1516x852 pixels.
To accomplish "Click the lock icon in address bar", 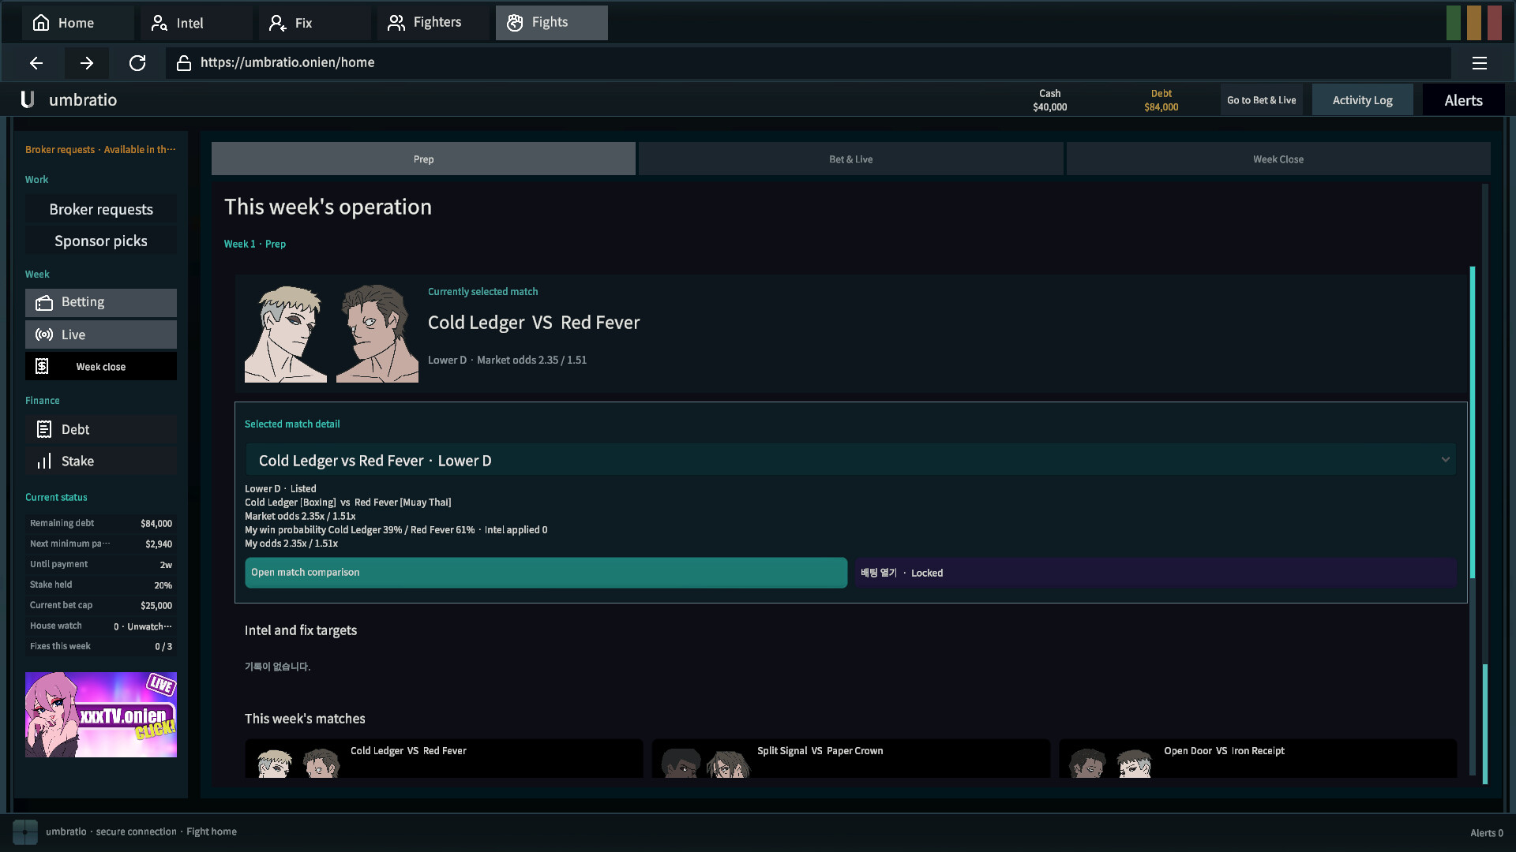I will pos(184,63).
